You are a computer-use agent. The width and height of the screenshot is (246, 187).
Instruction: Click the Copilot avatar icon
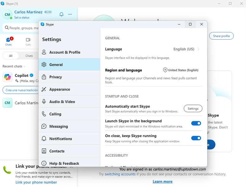click(7, 77)
